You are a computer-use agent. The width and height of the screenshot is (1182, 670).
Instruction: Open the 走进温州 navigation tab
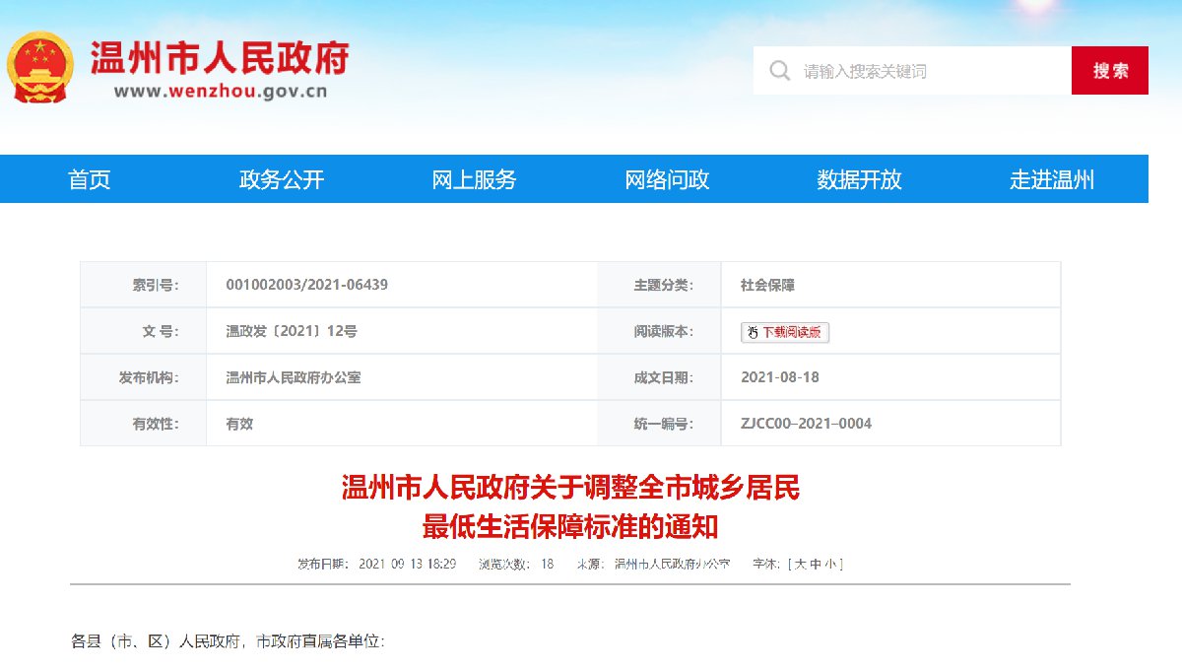point(1052,179)
